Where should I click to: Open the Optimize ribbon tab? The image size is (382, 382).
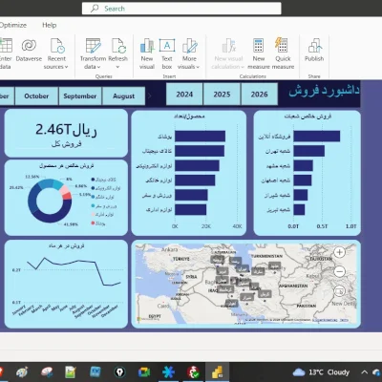click(x=13, y=25)
